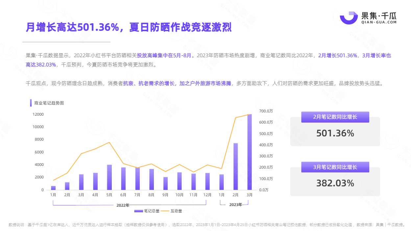Click the 5月 2022 bar in chart
This screenshot has height=231, width=411.
point(109,177)
